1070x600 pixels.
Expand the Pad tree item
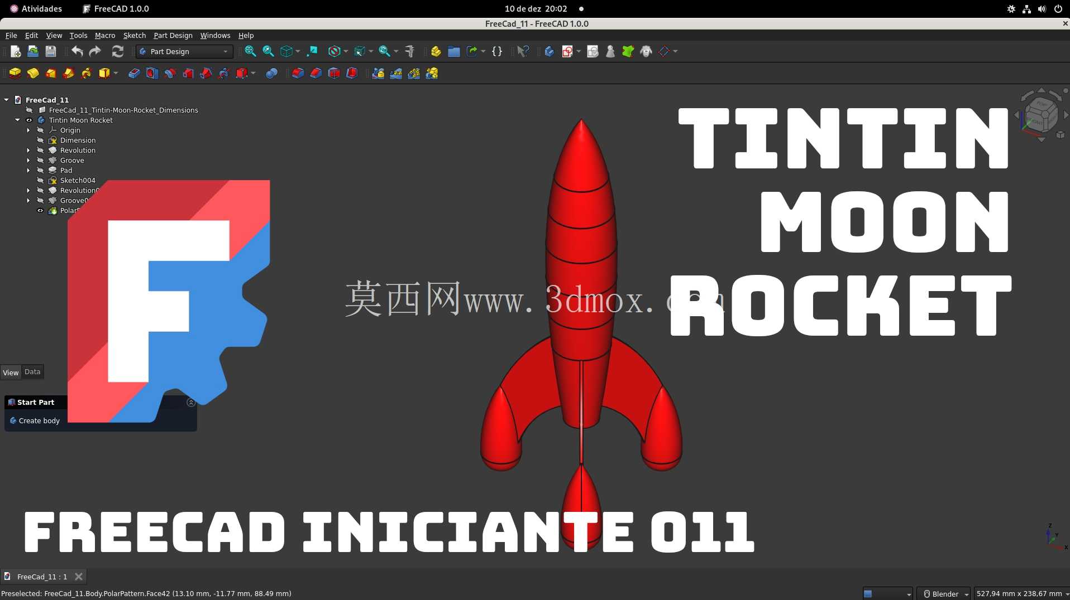[28, 170]
